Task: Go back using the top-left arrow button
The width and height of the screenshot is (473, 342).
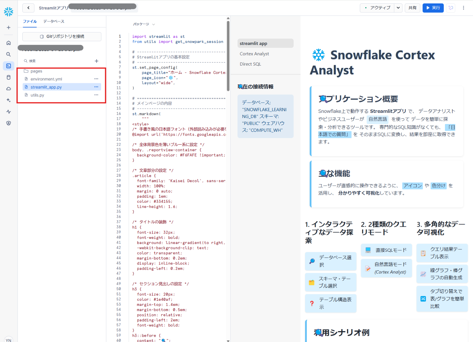Action: pos(28,8)
